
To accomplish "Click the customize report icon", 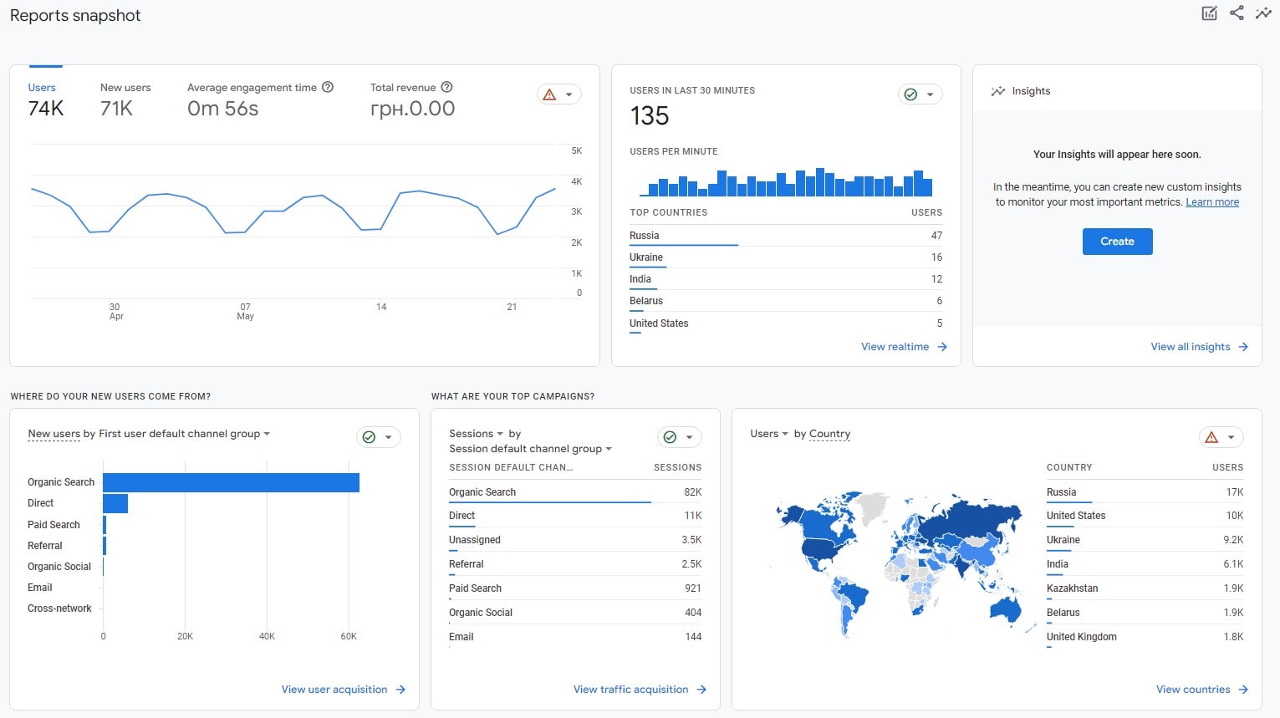I will pos(1209,13).
